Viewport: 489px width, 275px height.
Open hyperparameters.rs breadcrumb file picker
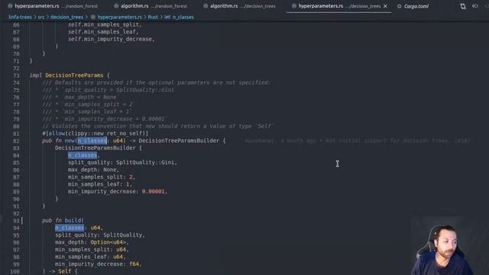[x=119, y=17]
